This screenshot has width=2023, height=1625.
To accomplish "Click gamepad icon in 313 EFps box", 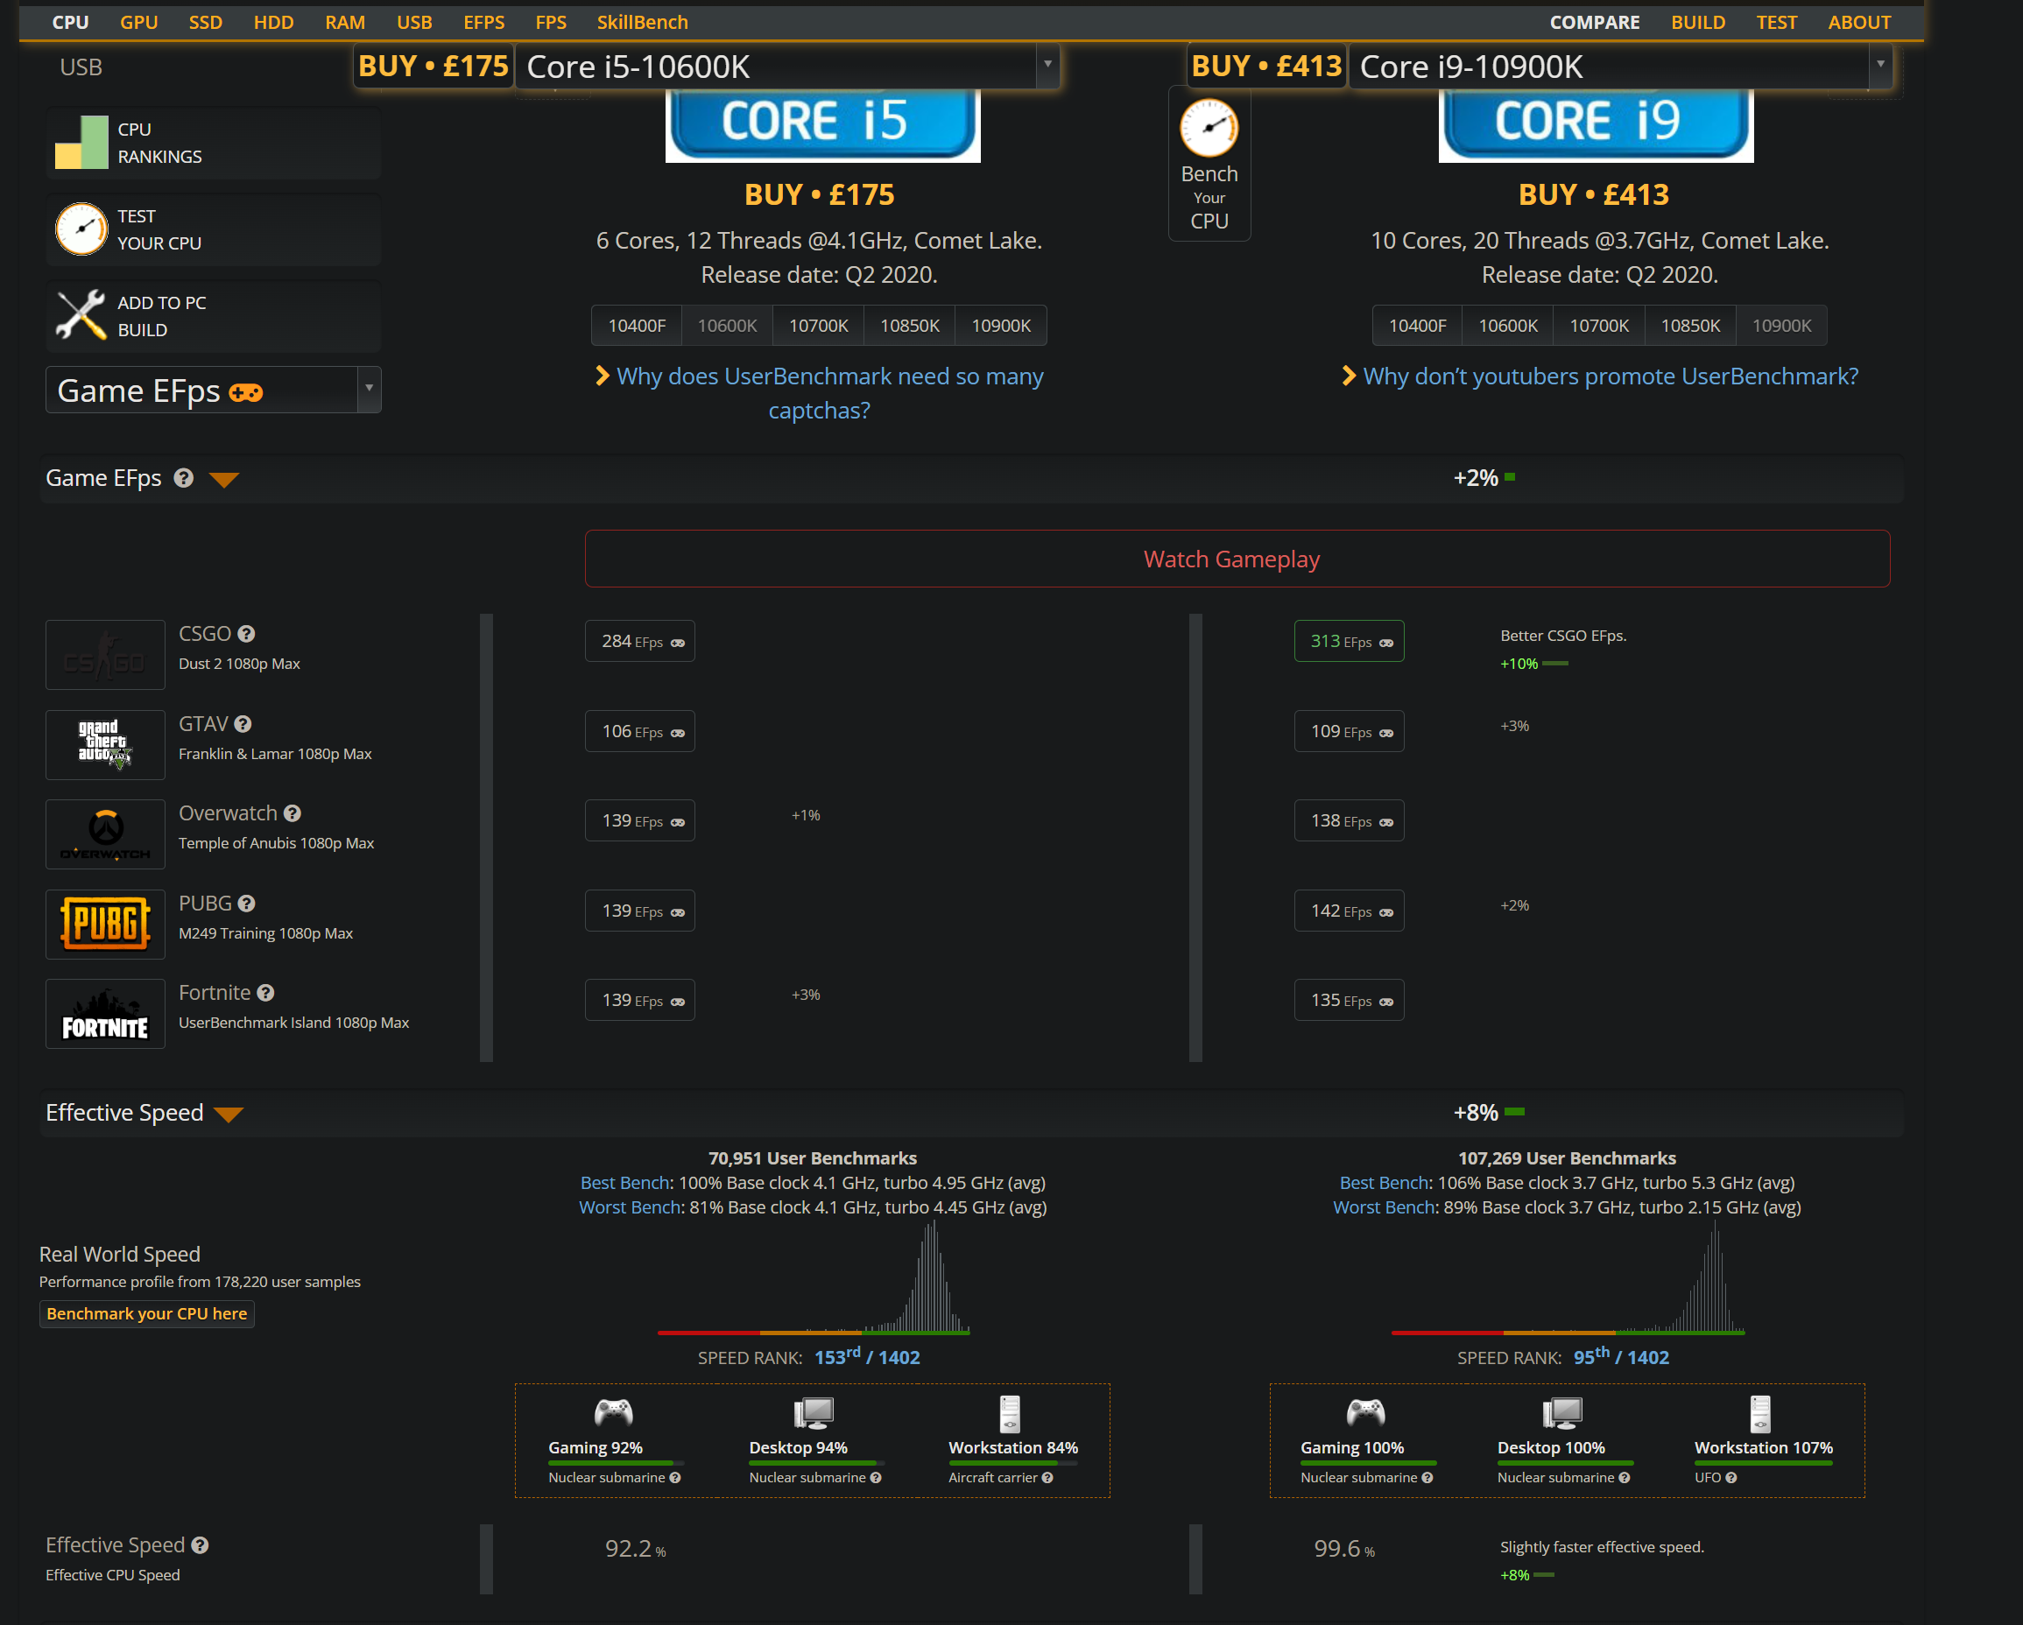I will (1385, 644).
